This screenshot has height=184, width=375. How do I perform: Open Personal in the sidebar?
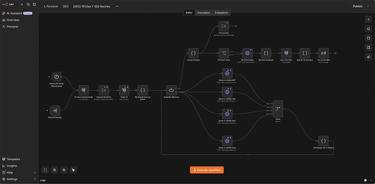pyautogui.click(x=19, y=27)
